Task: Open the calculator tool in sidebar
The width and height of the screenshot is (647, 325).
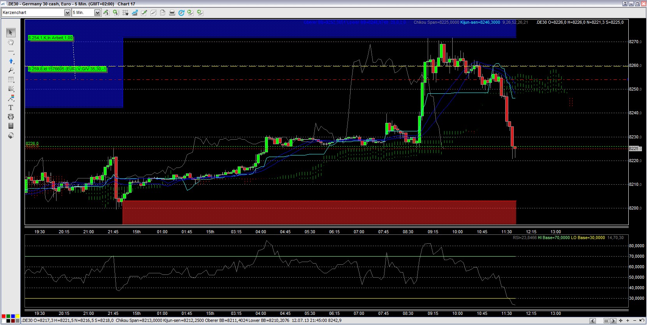Action: pyautogui.click(x=11, y=126)
